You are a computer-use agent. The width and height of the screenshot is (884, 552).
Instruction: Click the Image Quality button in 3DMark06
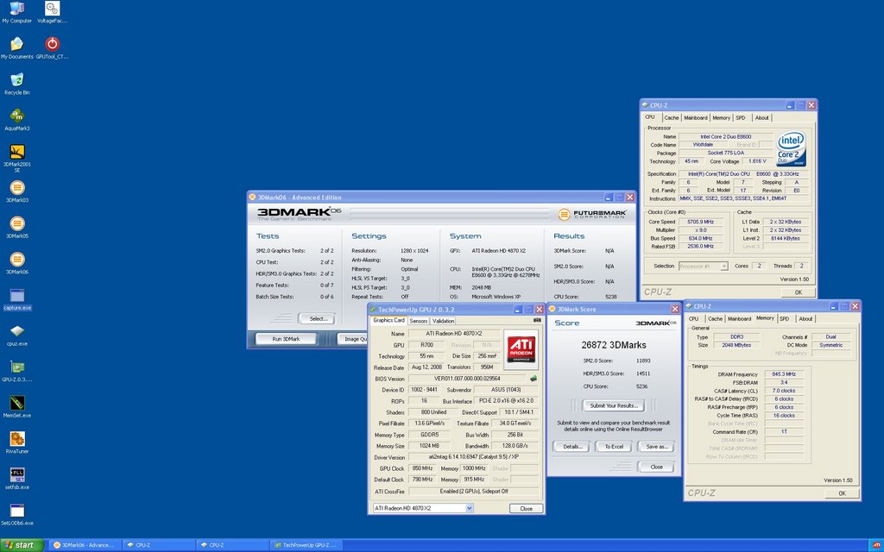click(x=354, y=339)
